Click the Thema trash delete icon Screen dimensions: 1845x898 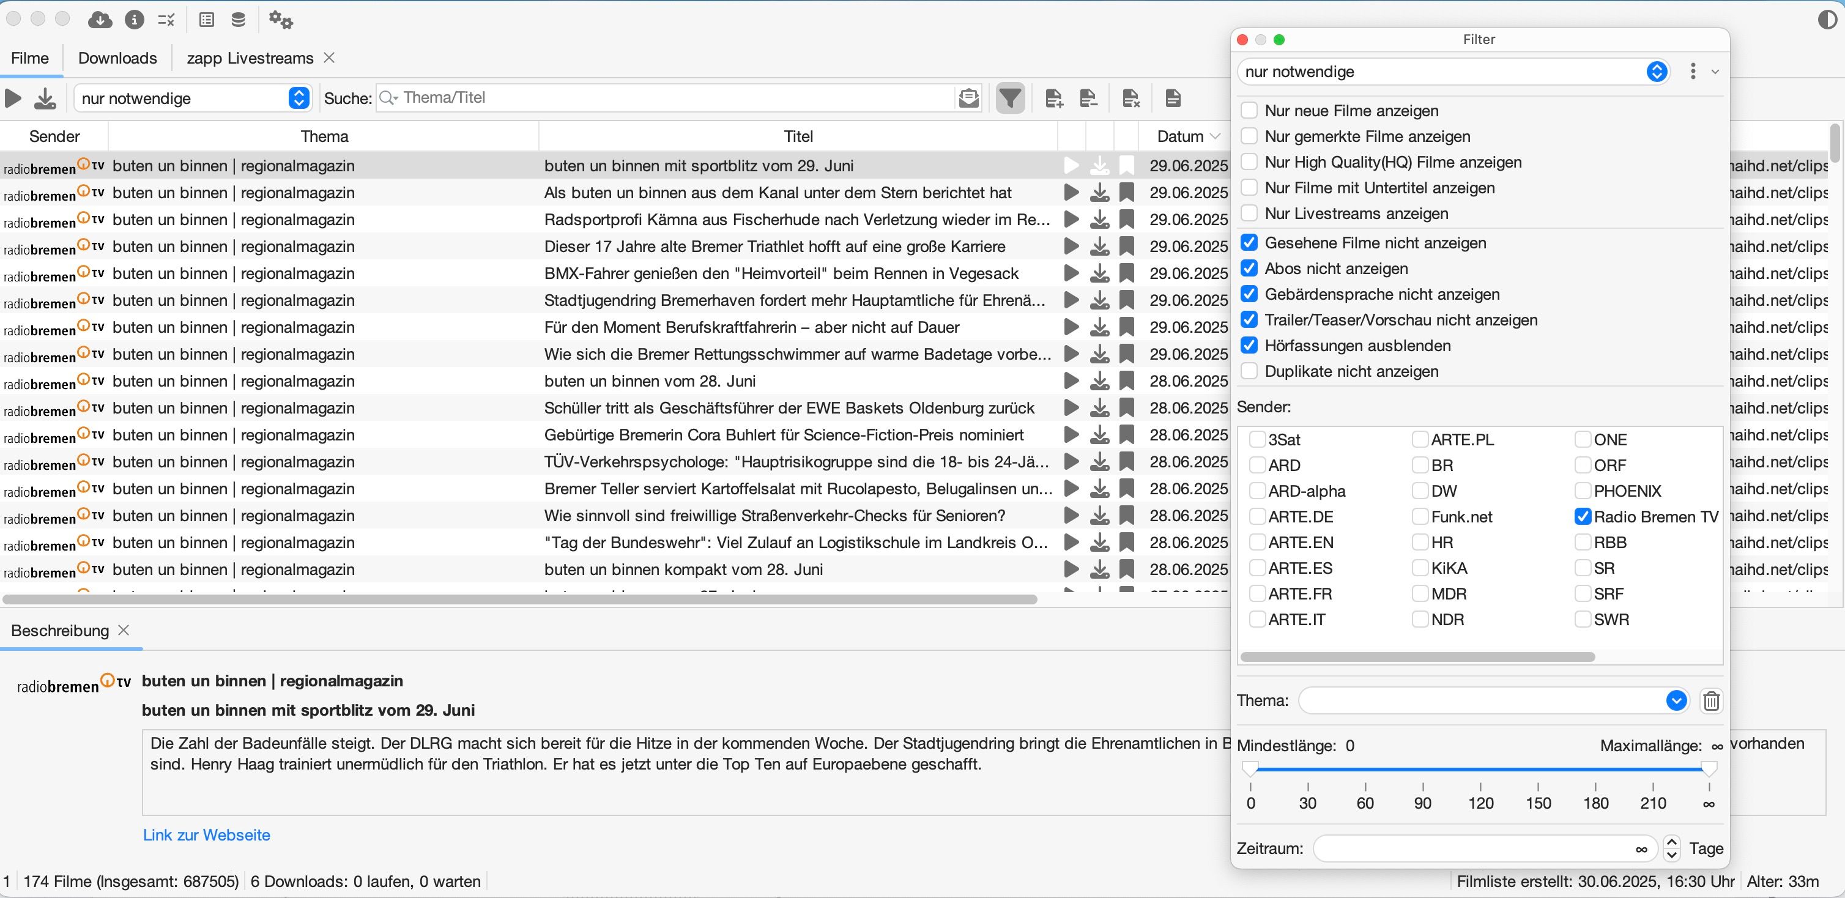tap(1711, 700)
